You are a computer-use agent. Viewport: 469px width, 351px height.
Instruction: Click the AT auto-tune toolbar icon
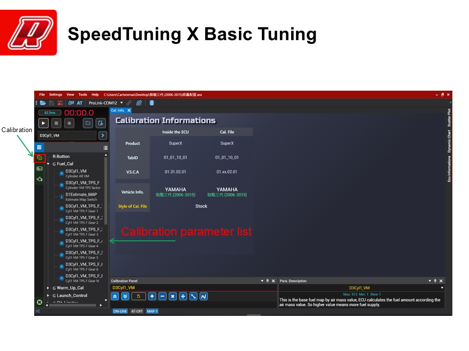coord(80,103)
